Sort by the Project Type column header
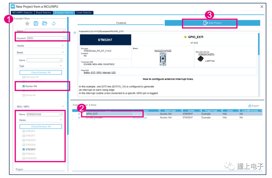Viewport: 272px width, 178px height. (x=211, y=110)
